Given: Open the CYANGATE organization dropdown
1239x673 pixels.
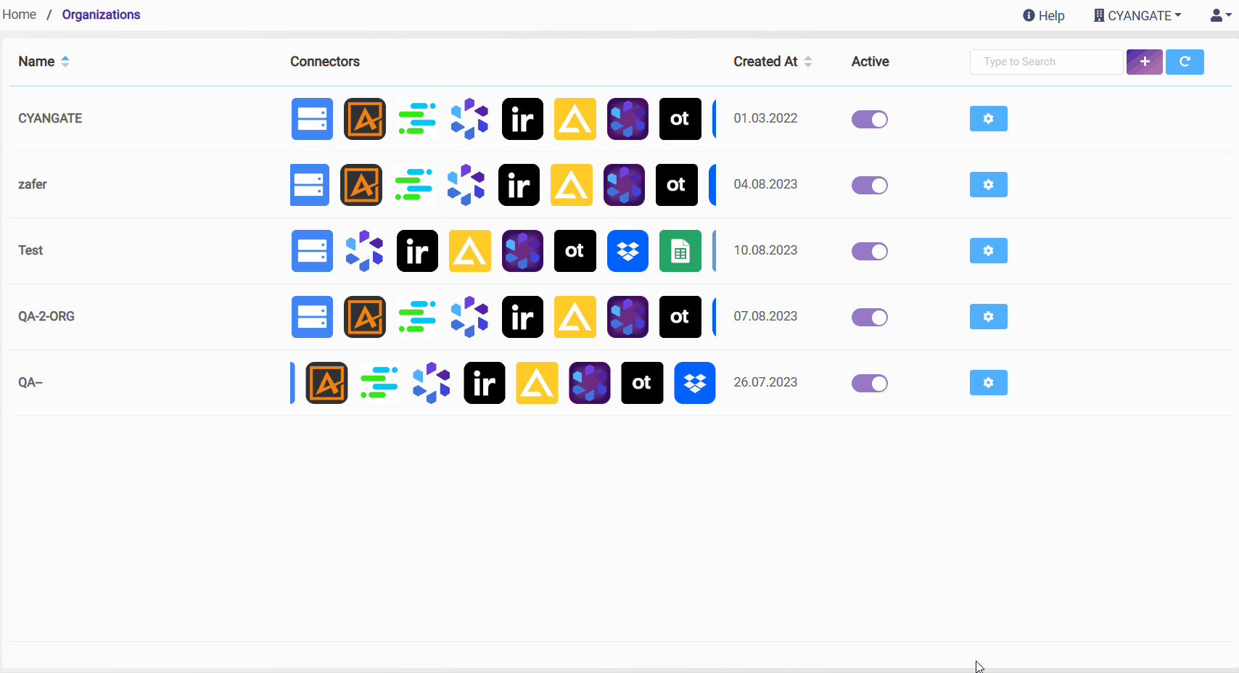Looking at the screenshot, I should (x=1137, y=15).
